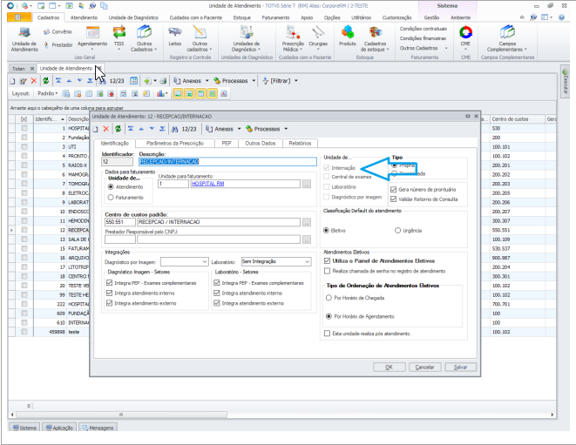The width and height of the screenshot is (576, 445).
Task: Open Diagnóstico por Imagem dropdown
Action: point(205,262)
